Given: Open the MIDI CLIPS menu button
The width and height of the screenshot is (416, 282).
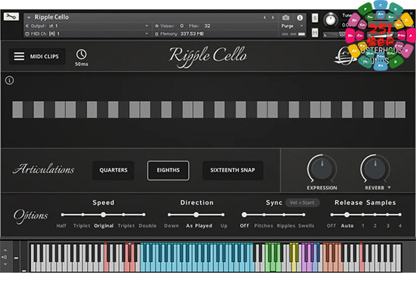Looking at the screenshot, I should coord(37,57).
